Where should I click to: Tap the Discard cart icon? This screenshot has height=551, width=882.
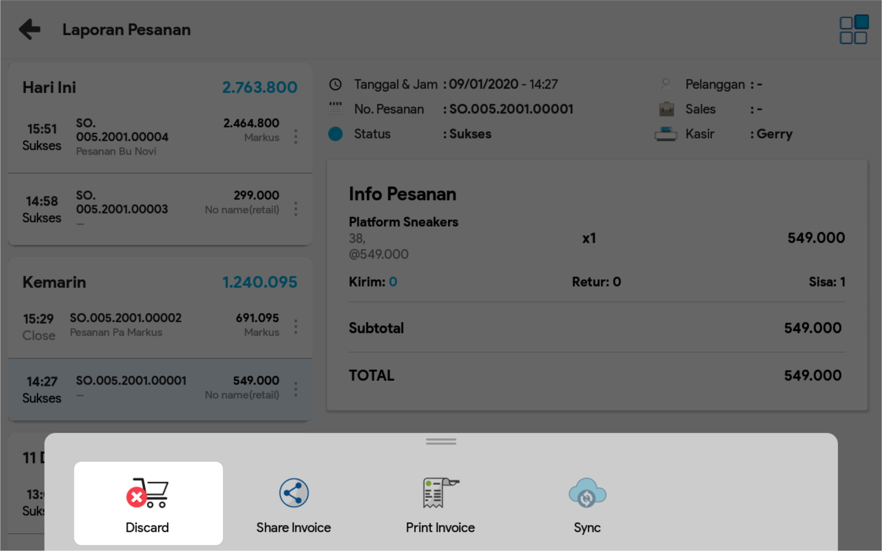point(148,493)
